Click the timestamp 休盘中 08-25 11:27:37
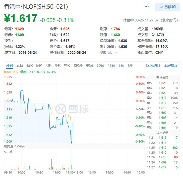Screen dimensions: 183x176 pyautogui.click(x=141, y=20)
